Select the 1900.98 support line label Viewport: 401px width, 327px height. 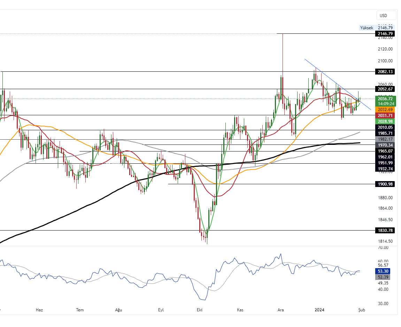tap(385, 184)
